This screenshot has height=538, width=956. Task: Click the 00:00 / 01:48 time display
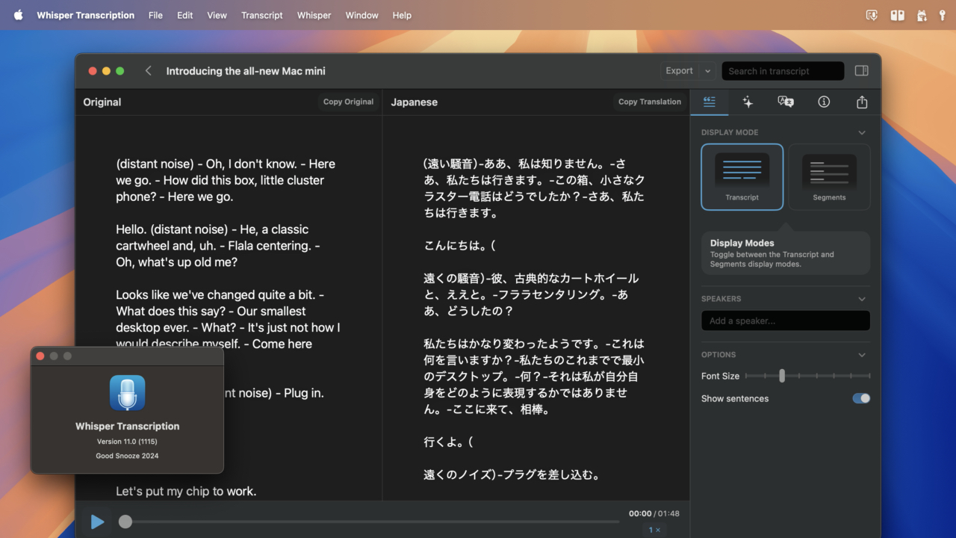(654, 513)
